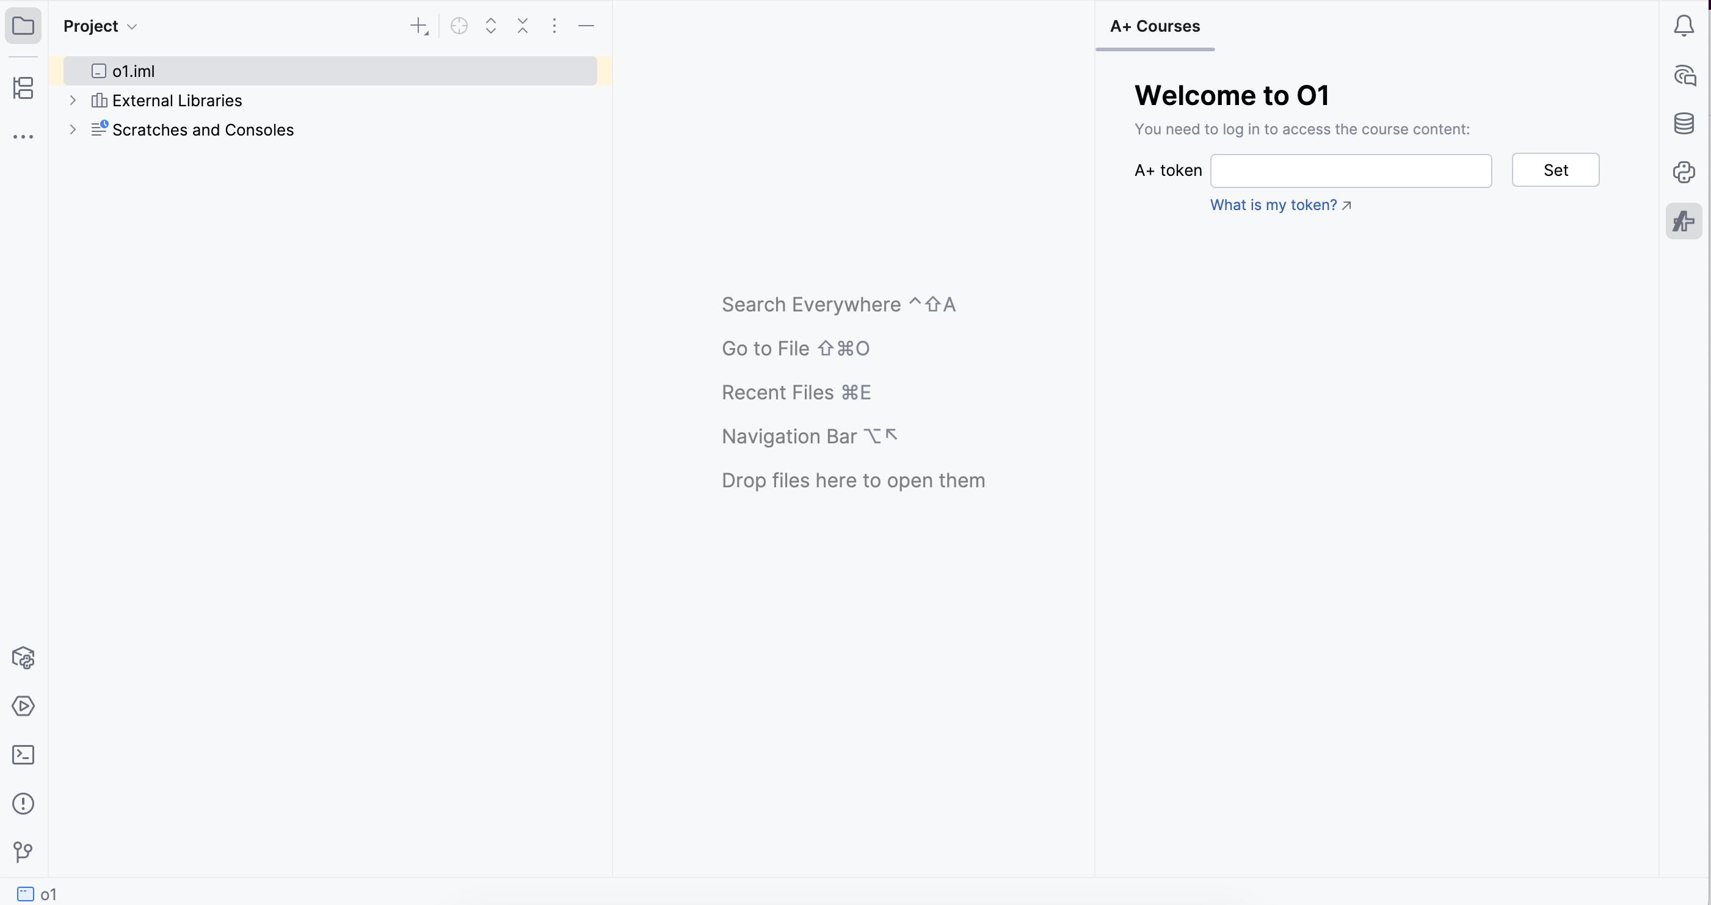Toggle the A+ Courses sidebar icon
Screen dimensions: 1711x905
(x=1684, y=221)
